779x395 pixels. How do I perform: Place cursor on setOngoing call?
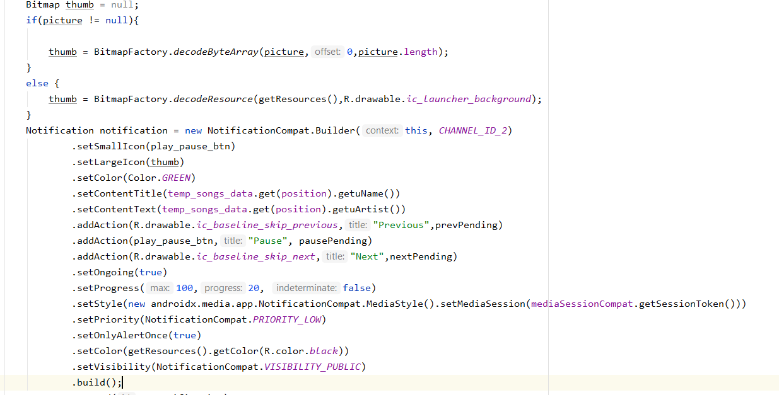tap(105, 272)
